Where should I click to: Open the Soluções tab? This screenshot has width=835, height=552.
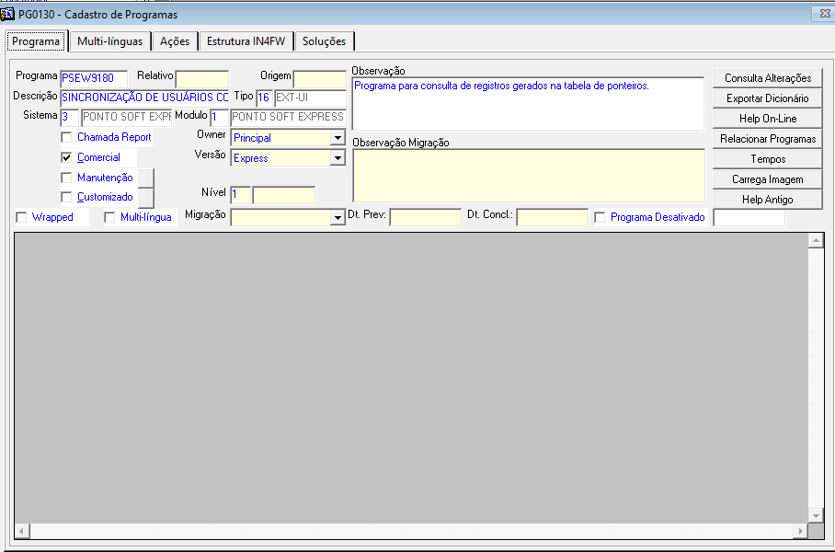tap(324, 41)
